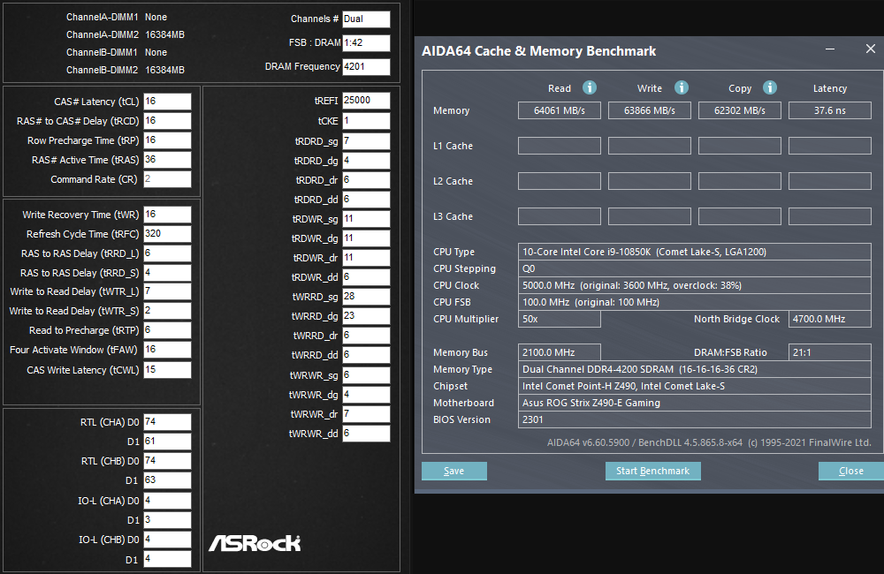This screenshot has height=574, width=884.
Task: Click the empty L2 Cache Write field
Action: pyautogui.click(x=650, y=181)
